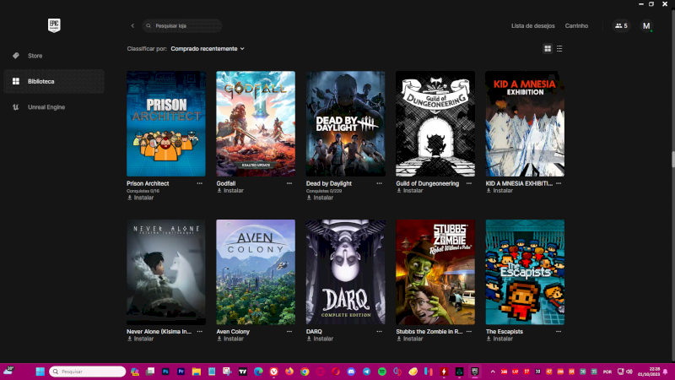Click the Epic Games logo

click(55, 25)
